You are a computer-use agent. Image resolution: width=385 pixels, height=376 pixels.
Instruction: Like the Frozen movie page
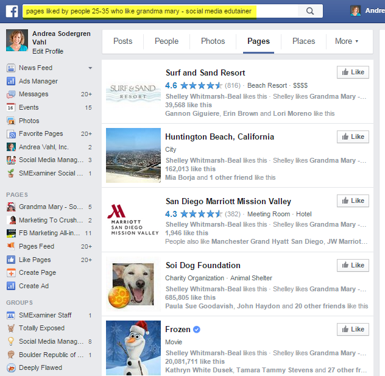[x=353, y=329]
